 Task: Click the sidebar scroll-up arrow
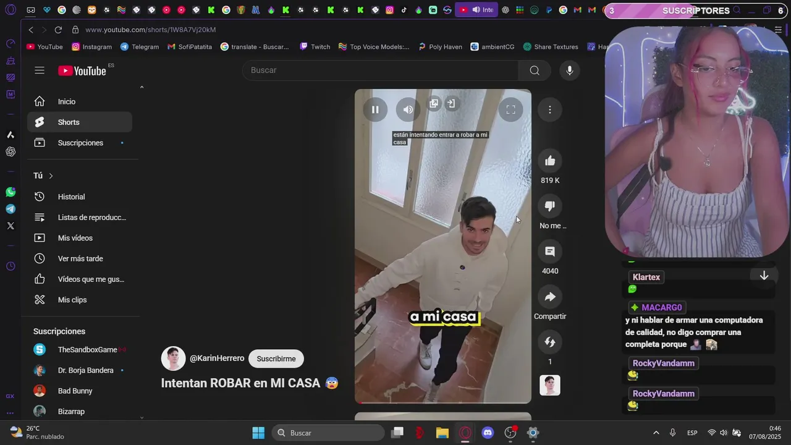(142, 87)
